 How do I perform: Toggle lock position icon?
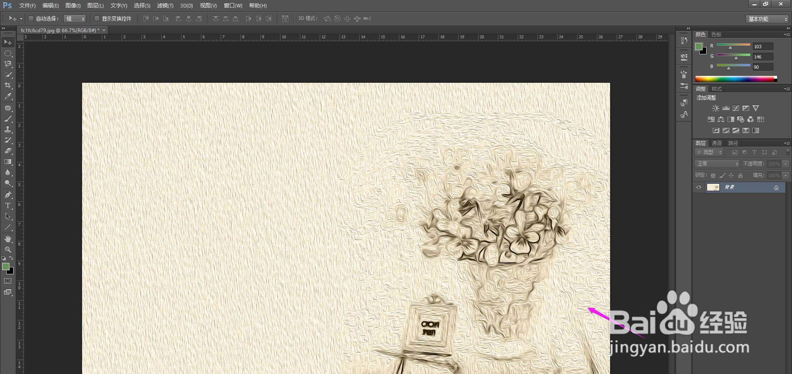[x=731, y=175]
